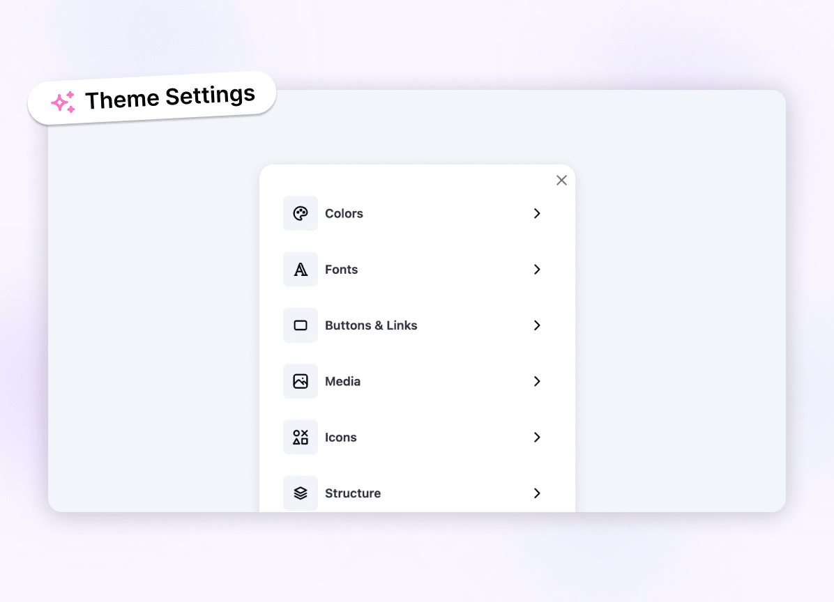Click the Theme Settings badge text

tap(170, 98)
